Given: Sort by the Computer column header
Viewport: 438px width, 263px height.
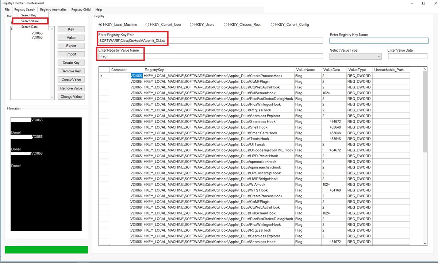Looking at the screenshot, I should coord(126,70).
